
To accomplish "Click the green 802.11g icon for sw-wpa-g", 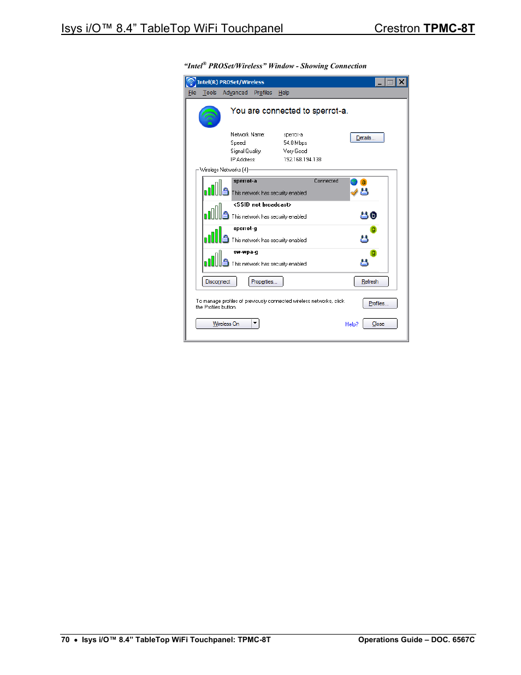I will point(374,253).
